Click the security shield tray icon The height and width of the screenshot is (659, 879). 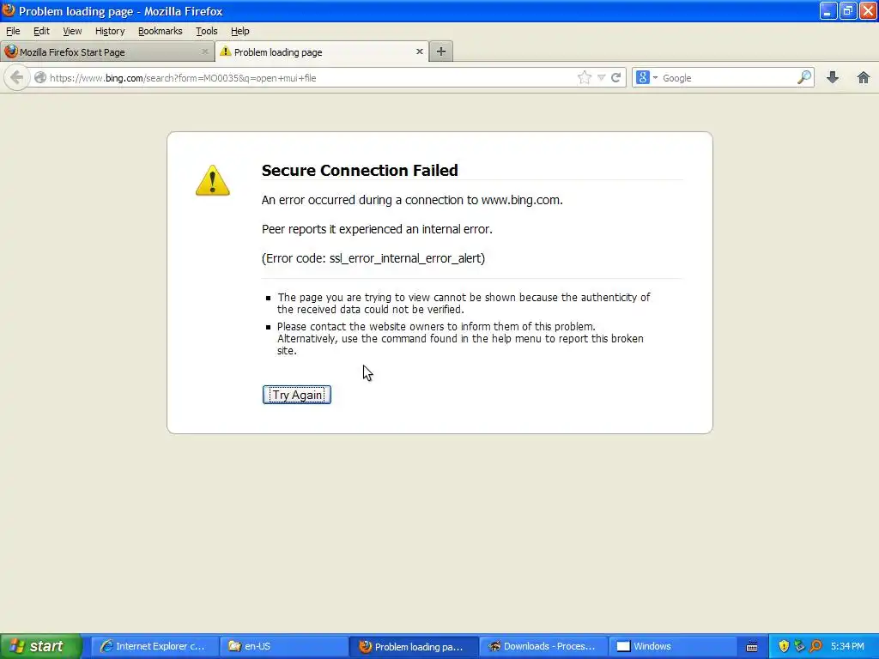click(784, 646)
